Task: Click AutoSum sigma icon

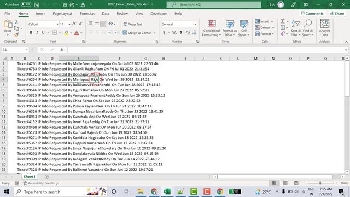Action: click(x=283, y=21)
